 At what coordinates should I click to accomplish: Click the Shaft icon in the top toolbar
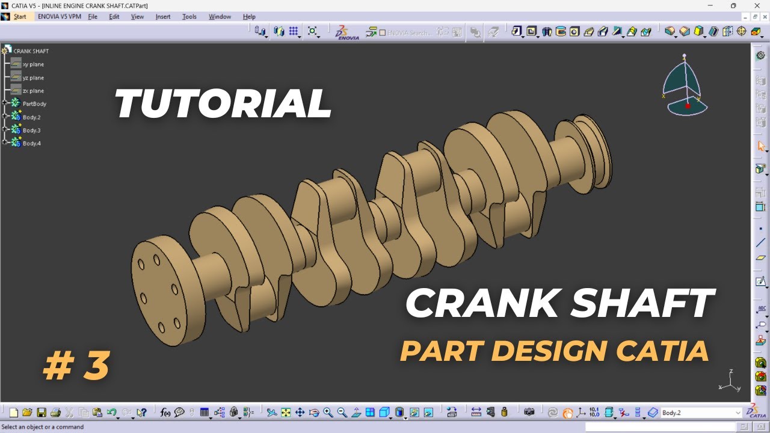tap(546, 31)
